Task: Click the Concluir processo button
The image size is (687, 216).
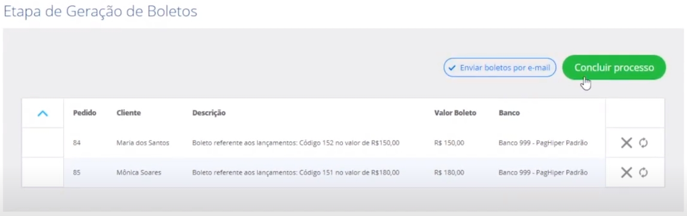Action: 614,68
